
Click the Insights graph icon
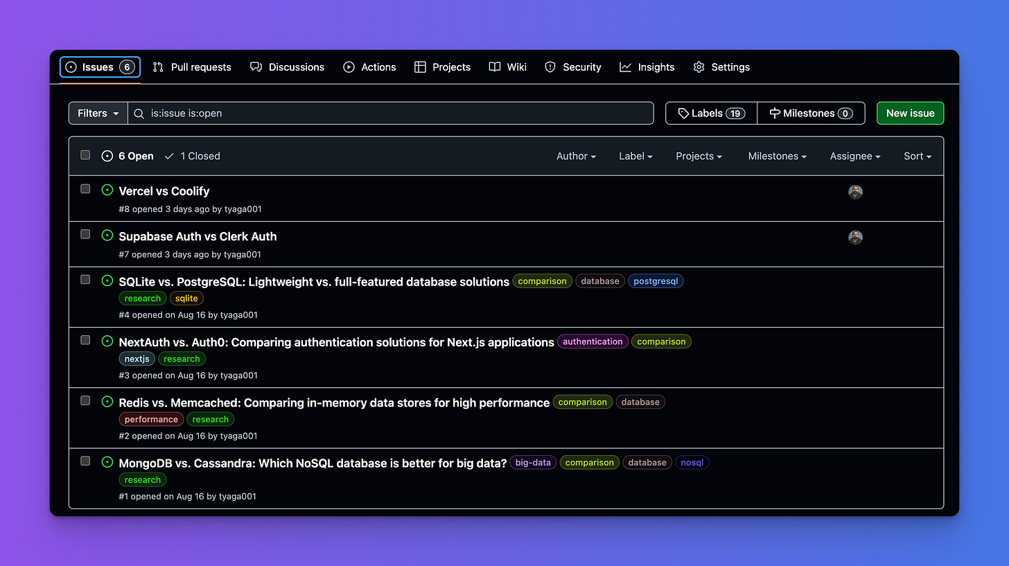[625, 67]
